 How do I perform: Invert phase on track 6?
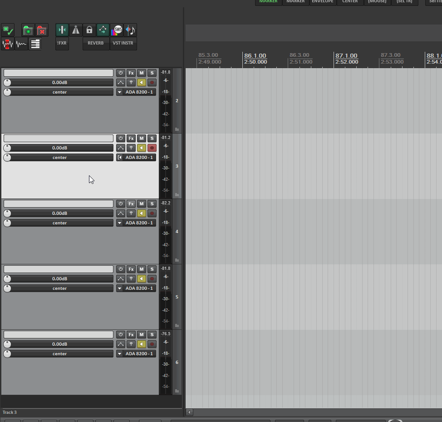click(x=131, y=344)
